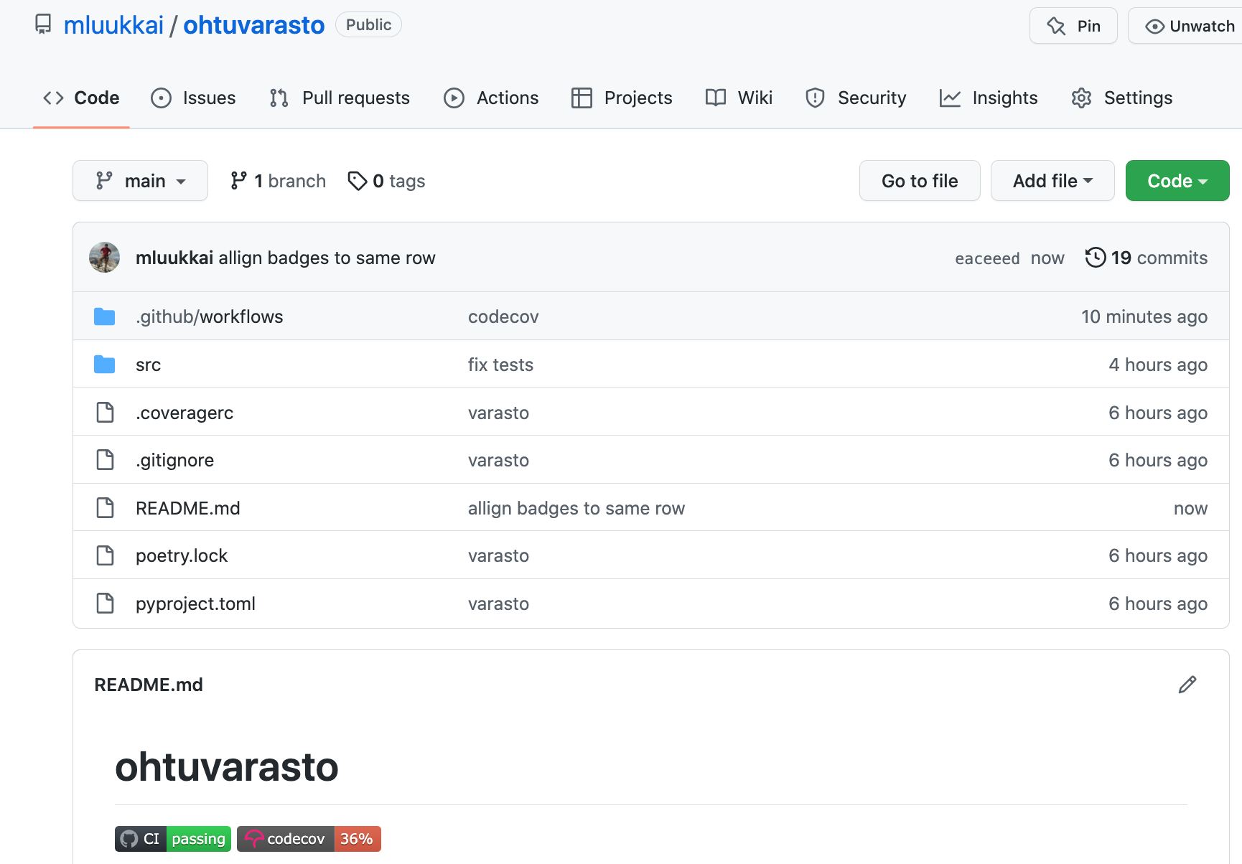Switch to the Issues tab
The height and width of the screenshot is (864, 1242).
click(x=193, y=98)
